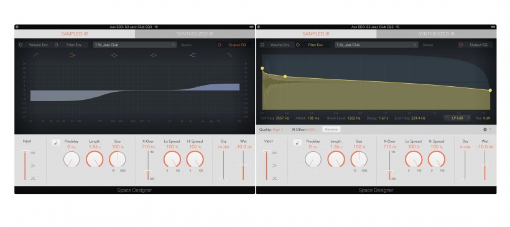Click the End Freq envelope point

coord(490,90)
